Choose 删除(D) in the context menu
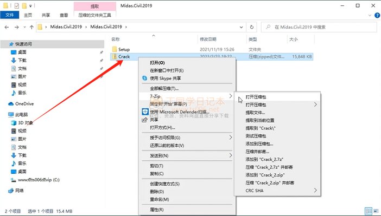This screenshot has width=381, height=216. click(x=157, y=192)
